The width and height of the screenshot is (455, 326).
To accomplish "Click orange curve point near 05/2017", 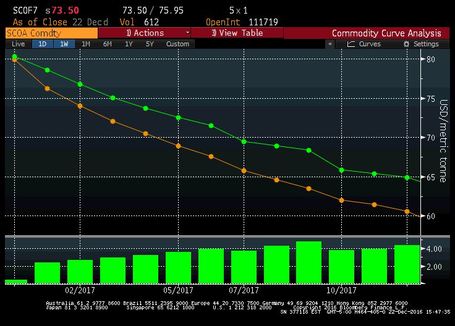I will click(179, 146).
